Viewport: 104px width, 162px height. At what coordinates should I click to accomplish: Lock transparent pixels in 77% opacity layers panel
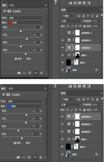click(68, 26)
